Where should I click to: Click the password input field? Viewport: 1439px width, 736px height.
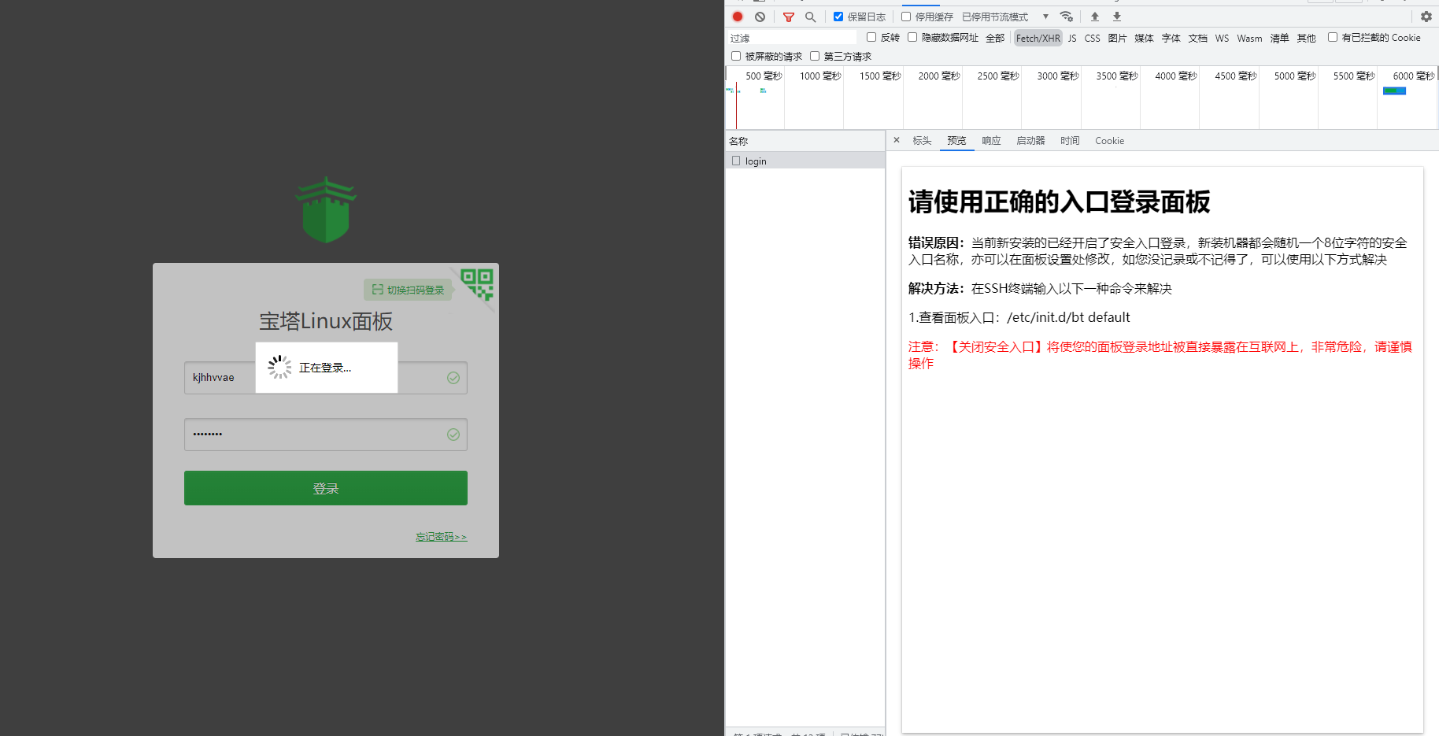pyautogui.click(x=326, y=435)
